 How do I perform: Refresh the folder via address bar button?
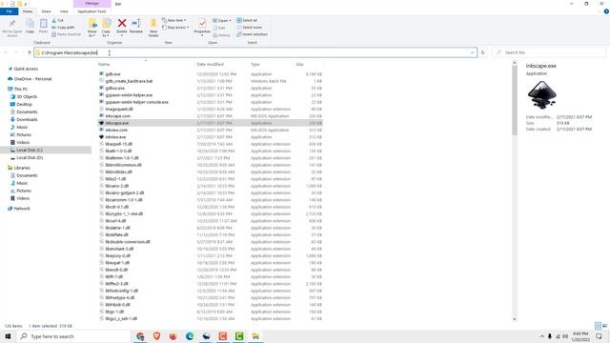pyautogui.click(x=483, y=52)
